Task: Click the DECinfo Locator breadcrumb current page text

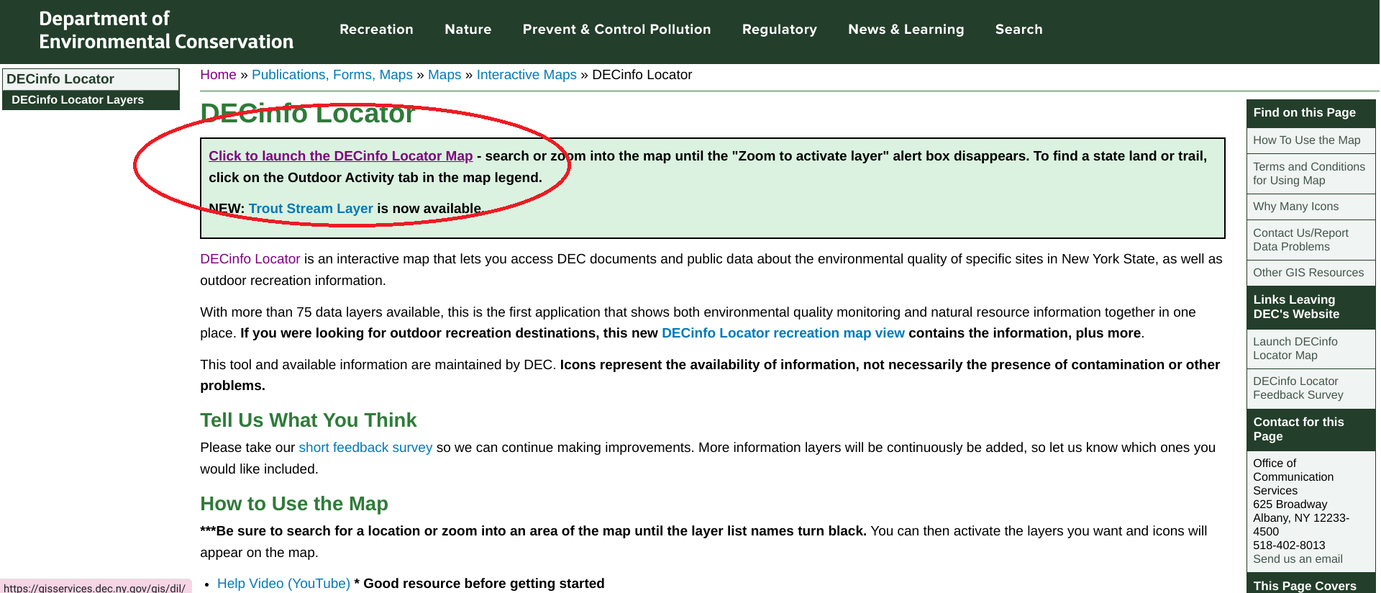Action: 642,75
